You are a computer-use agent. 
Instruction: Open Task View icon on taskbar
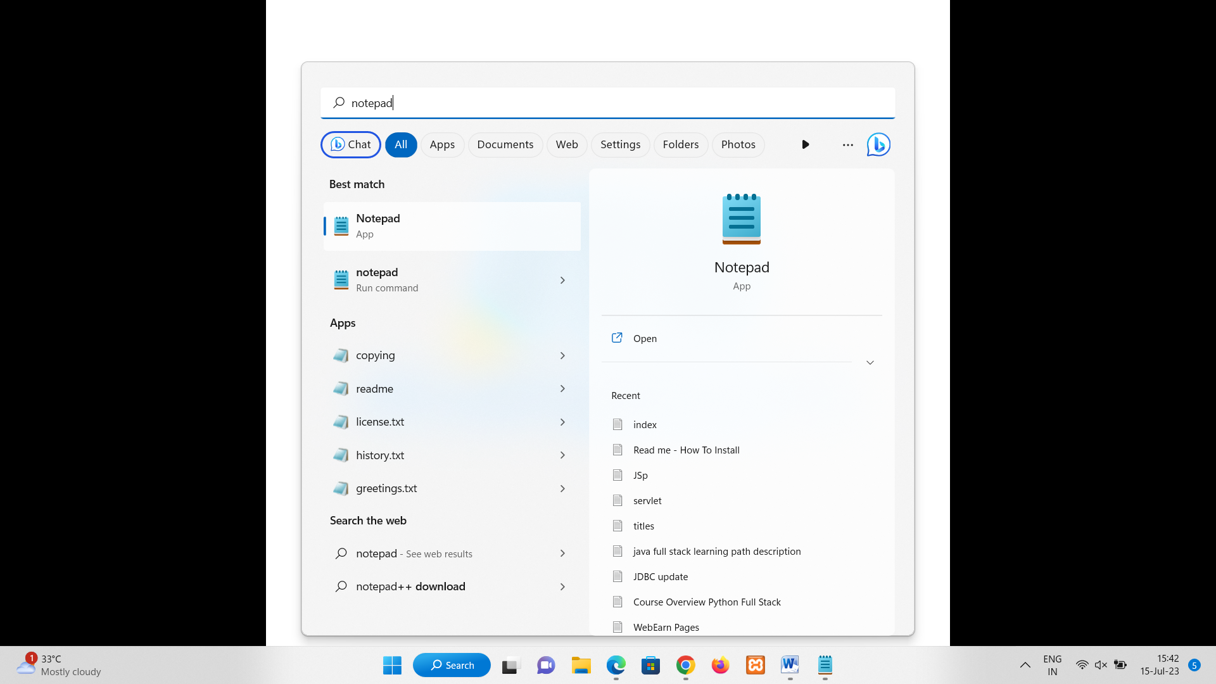pyautogui.click(x=510, y=666)
